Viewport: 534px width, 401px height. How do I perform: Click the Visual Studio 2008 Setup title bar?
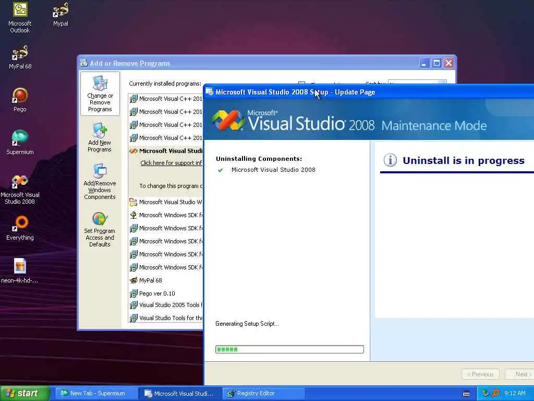369,92
